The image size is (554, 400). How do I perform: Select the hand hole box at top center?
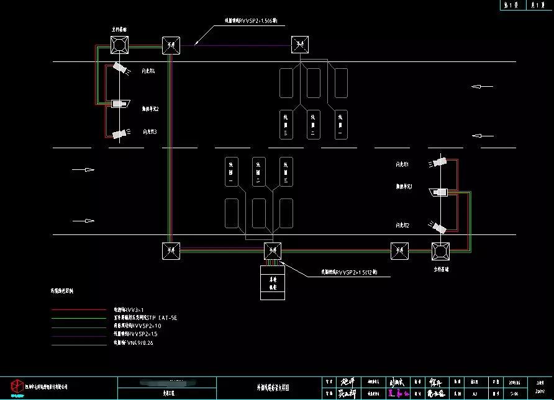[301, 45]
